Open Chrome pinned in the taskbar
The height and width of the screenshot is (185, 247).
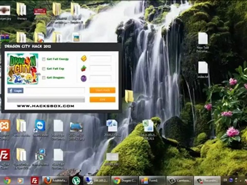click(x=7, y=181)
